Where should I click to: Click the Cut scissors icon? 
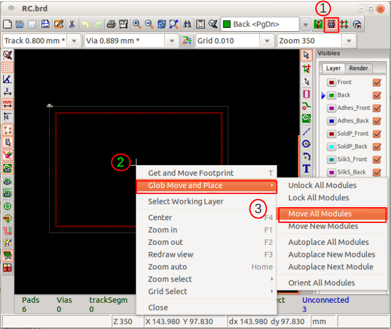tap(72, 24)
